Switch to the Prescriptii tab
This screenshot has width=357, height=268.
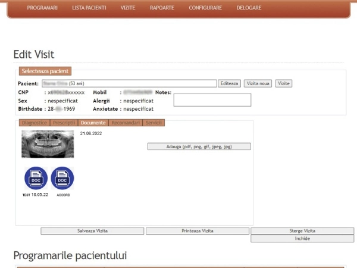pos(64,123)
